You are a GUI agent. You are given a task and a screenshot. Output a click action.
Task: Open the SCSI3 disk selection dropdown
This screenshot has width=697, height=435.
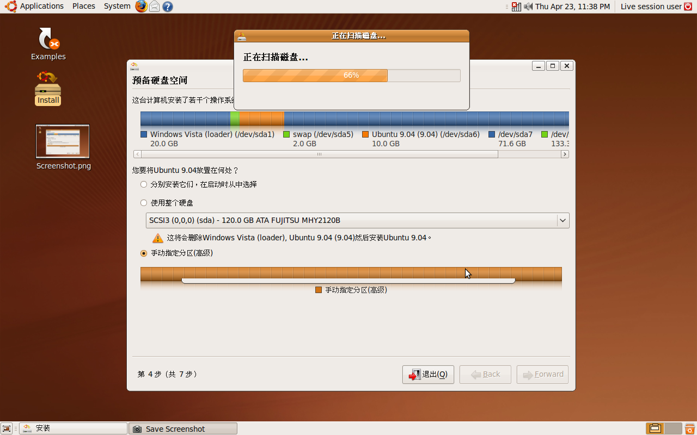click(357, 220)
